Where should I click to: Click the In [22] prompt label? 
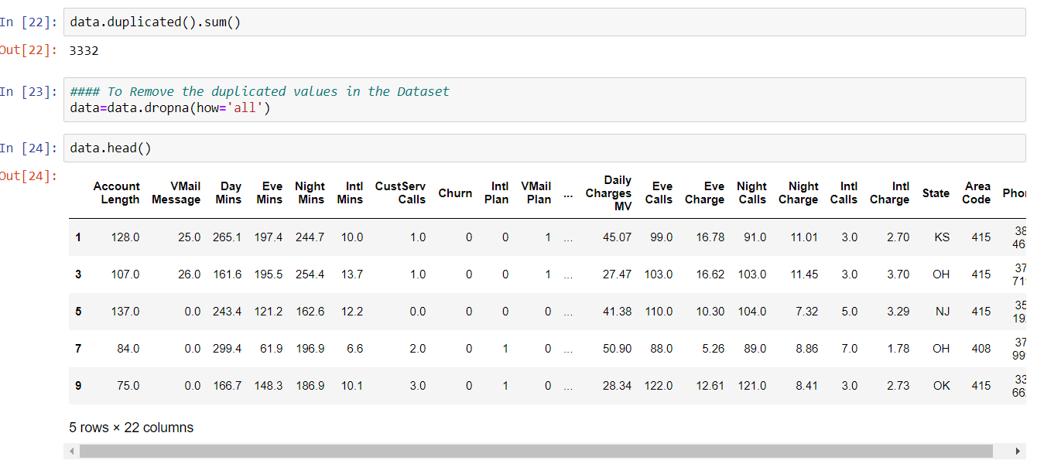(x=29, y=22)
